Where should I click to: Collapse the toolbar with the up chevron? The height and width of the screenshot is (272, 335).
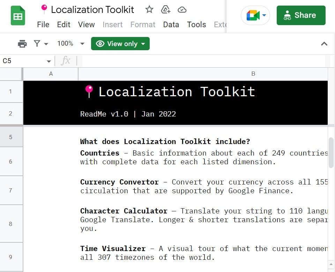point(324,44)
